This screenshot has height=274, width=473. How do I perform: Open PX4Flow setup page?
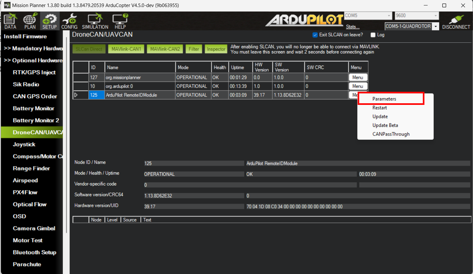pyautogui.click(x=25, y=192)
